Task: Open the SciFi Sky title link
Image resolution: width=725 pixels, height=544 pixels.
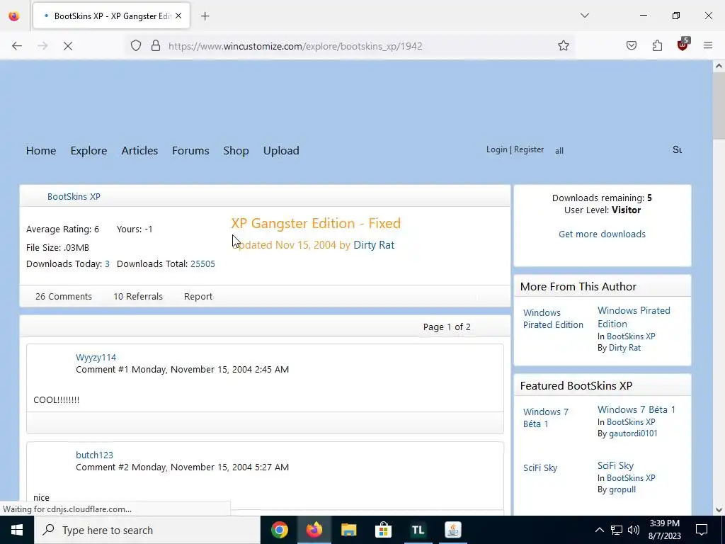Action: 615,466
